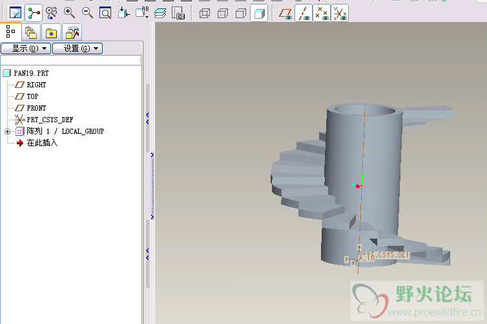Click the Refit to screen icon
Screen dimensions: 487x324
coord(105,13)
